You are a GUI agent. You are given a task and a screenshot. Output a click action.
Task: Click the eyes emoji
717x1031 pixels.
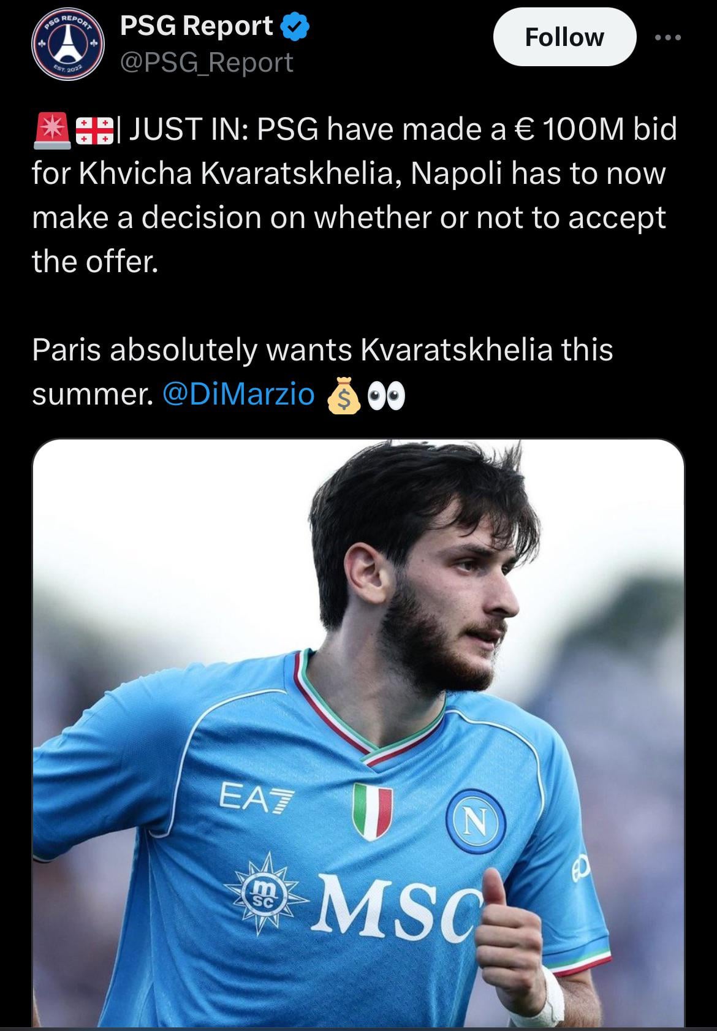(386, 396)
